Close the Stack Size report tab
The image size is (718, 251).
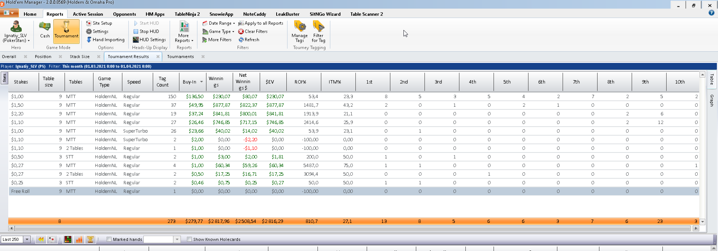tap(99, 57)
